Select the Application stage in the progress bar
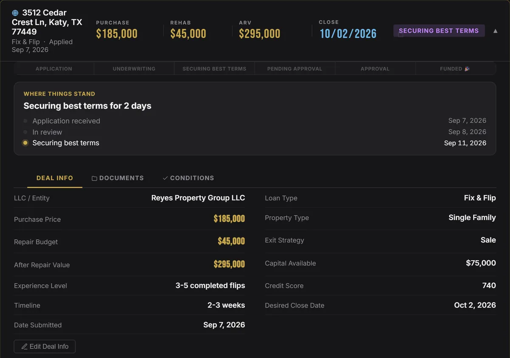This screenshot has width=510, height=358. [x=54, y=68]
